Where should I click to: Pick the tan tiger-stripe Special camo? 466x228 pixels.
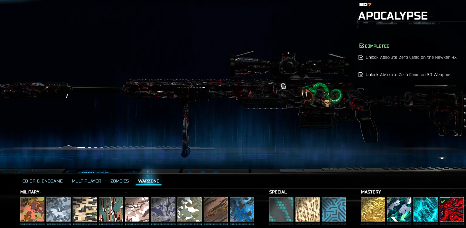[x=308, y=209]
